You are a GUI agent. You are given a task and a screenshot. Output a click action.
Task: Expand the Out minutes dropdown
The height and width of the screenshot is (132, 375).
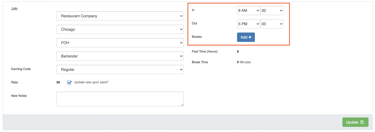tap(272, 24)
